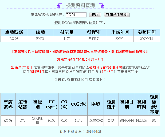
Task: Select the 行程別 column header
Action: (x=93, y=32)
